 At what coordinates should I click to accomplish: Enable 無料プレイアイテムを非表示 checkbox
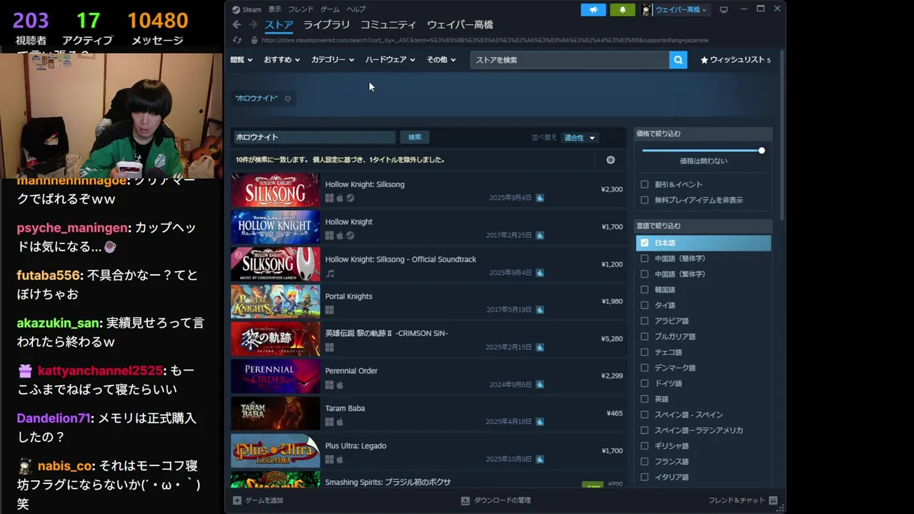[644, 200]
